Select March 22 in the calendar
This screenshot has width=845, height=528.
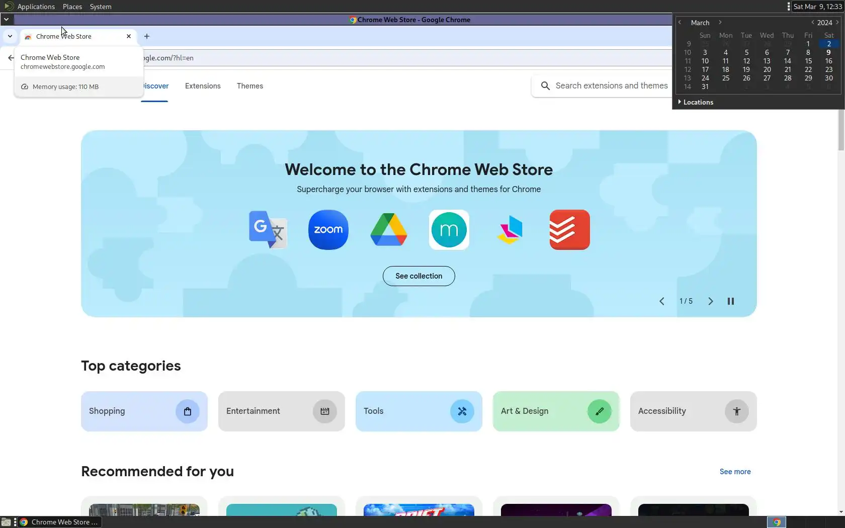point(808,69)
